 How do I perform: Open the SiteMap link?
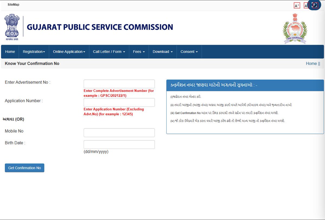[x=14, y=5]
